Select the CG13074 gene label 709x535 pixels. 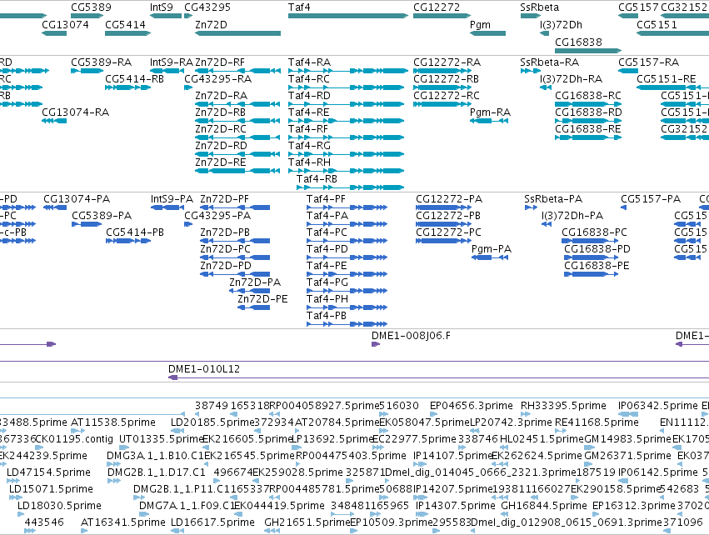point(65,24)
